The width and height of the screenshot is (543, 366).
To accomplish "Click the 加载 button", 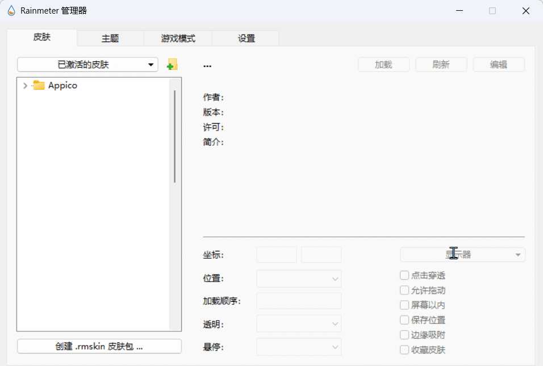I will (x=384, y=65).
